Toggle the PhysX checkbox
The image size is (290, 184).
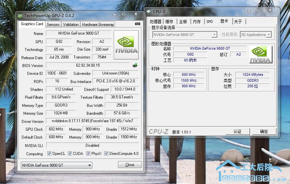[x=88, y=153]
